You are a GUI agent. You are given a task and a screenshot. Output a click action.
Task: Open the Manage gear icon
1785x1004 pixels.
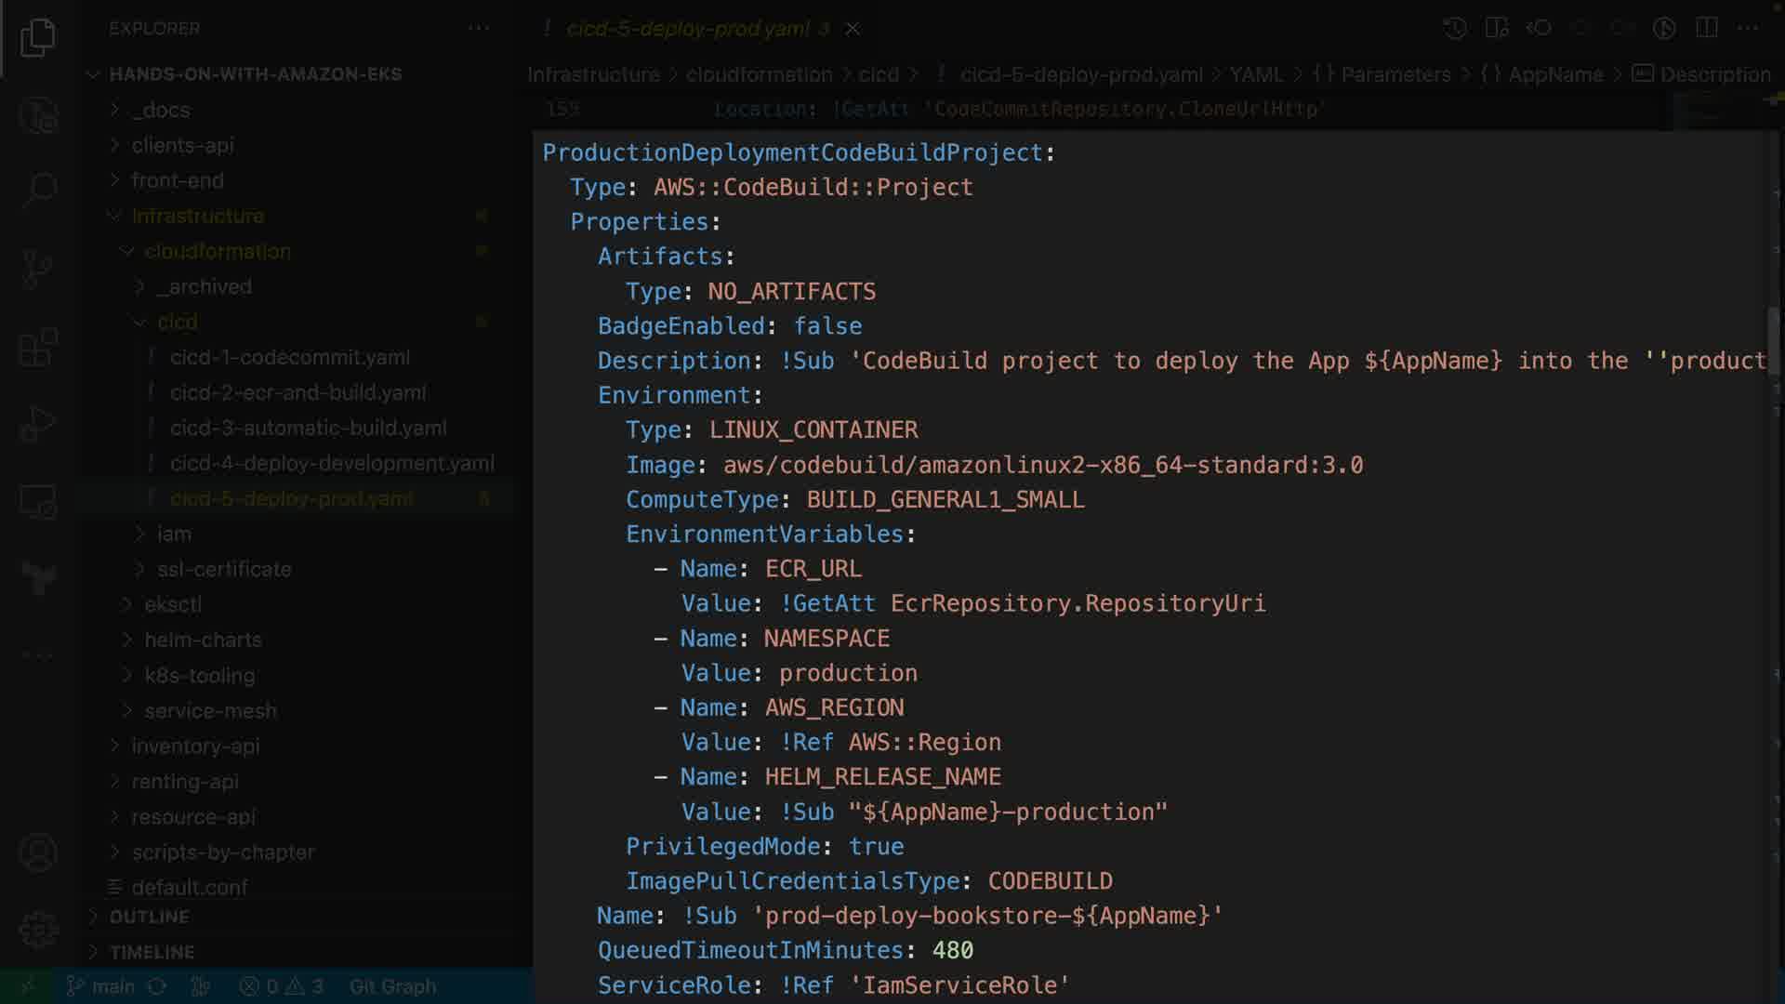pyautogui.click(x=38, y=929)
